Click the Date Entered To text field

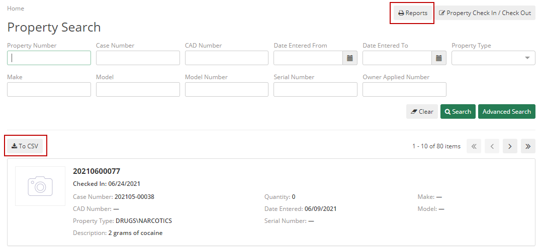[x=397, y=58]
